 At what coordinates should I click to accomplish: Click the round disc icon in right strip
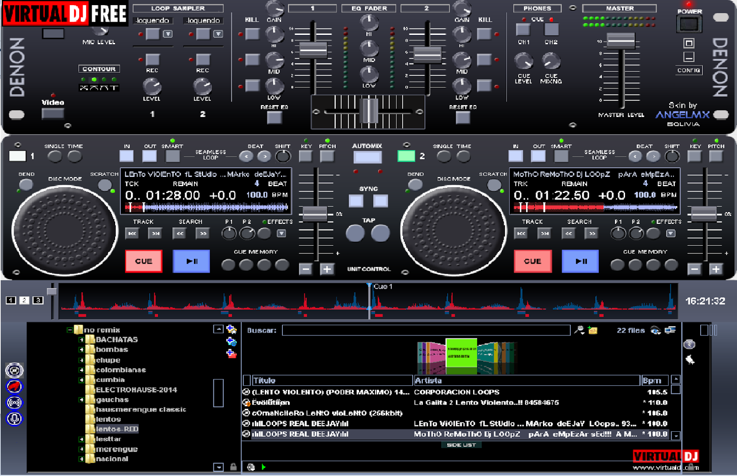coord(690,344)
